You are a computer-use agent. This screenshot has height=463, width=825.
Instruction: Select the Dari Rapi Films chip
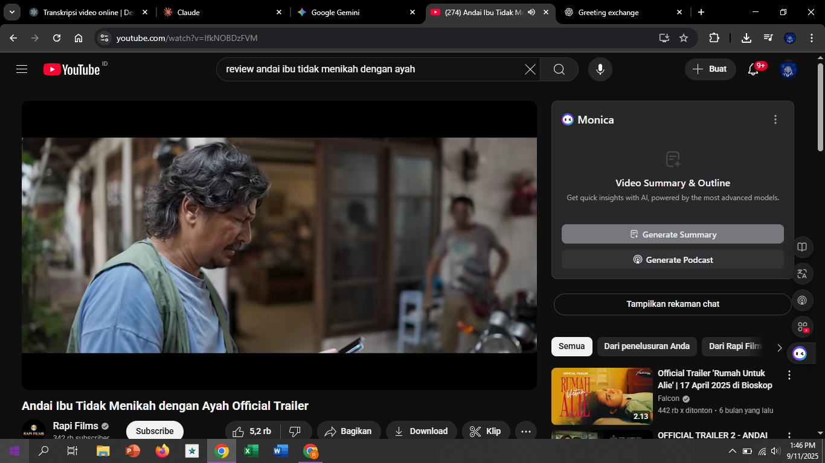pos(735,346)
